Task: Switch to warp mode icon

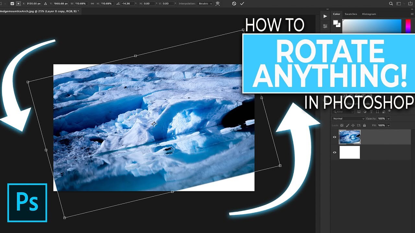Action: [x=218, y=4]
